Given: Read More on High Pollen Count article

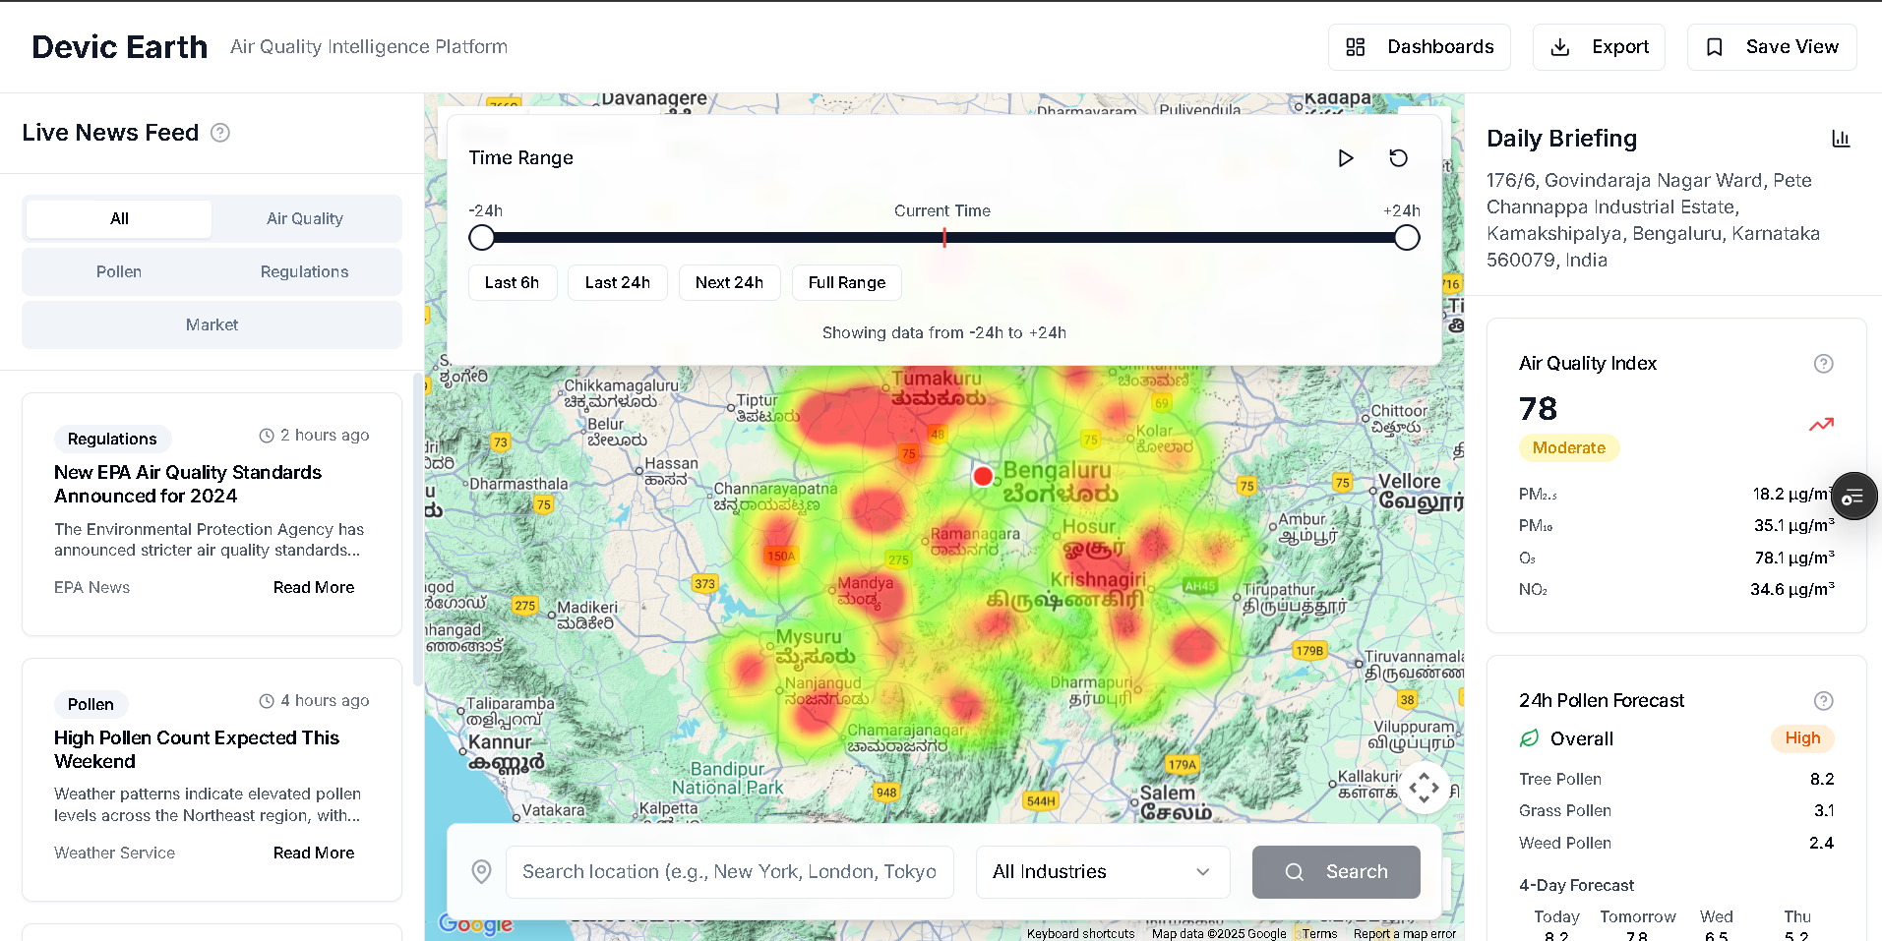Looking at the screenshot, I should (x=314, y=853).
